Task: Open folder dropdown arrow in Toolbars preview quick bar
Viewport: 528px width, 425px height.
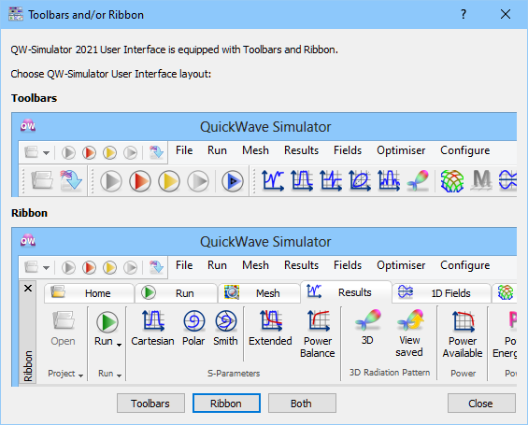Action: pos(46,153)
